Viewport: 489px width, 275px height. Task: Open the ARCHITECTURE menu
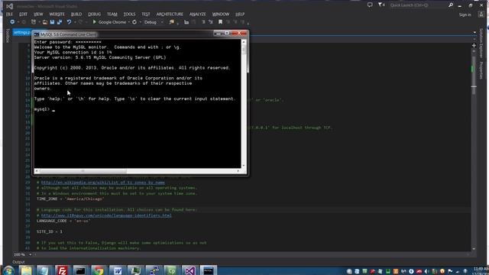pos(170,15)
